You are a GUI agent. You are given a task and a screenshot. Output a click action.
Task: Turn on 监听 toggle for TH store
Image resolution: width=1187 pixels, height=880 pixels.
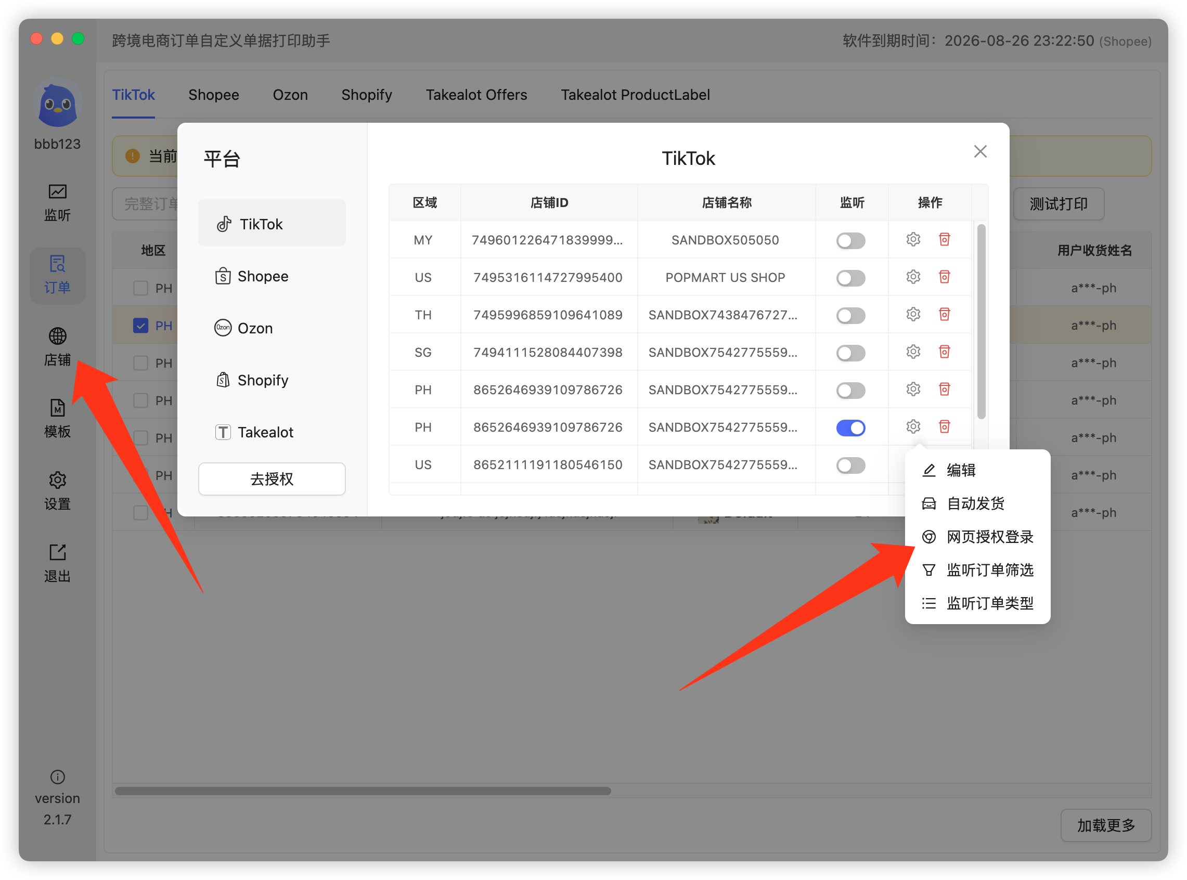point(851,315)
